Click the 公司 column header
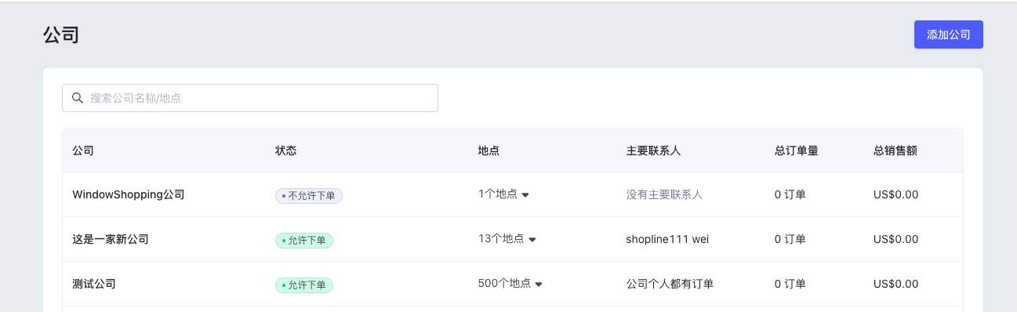1017x312 pixels. pyautogui.click(x=83, y=151)
